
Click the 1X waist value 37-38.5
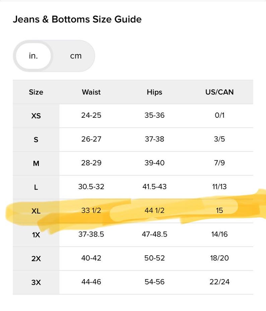tap(91, 234)
